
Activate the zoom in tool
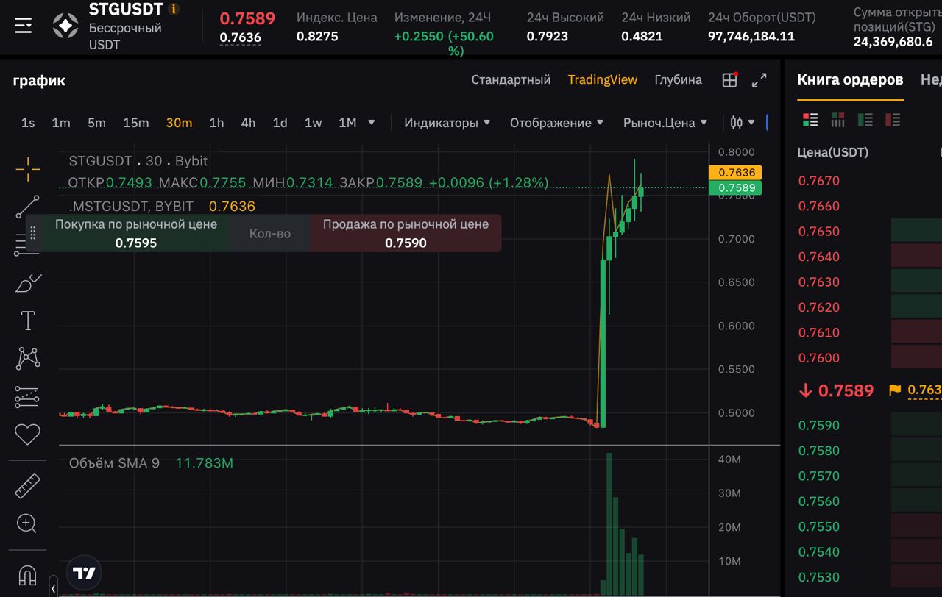27,523
